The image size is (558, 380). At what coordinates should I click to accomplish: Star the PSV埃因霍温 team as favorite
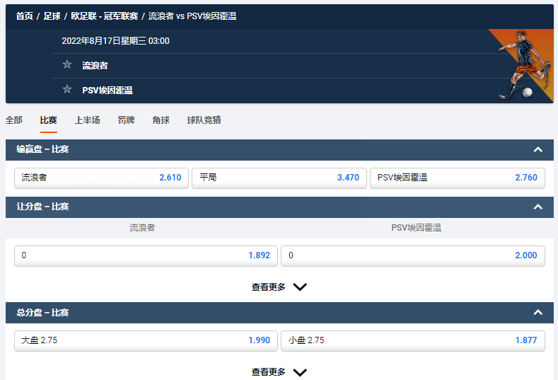tap(67, 89)
